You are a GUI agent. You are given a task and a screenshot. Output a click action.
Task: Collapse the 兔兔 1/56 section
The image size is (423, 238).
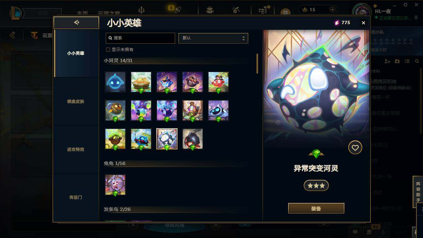(114, 163)
